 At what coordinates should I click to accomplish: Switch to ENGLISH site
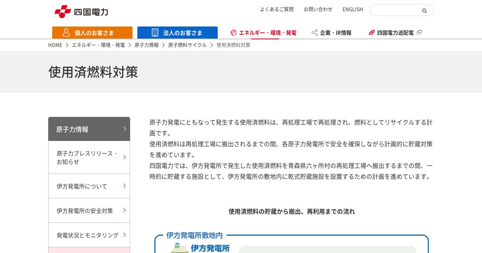point(353,9)
